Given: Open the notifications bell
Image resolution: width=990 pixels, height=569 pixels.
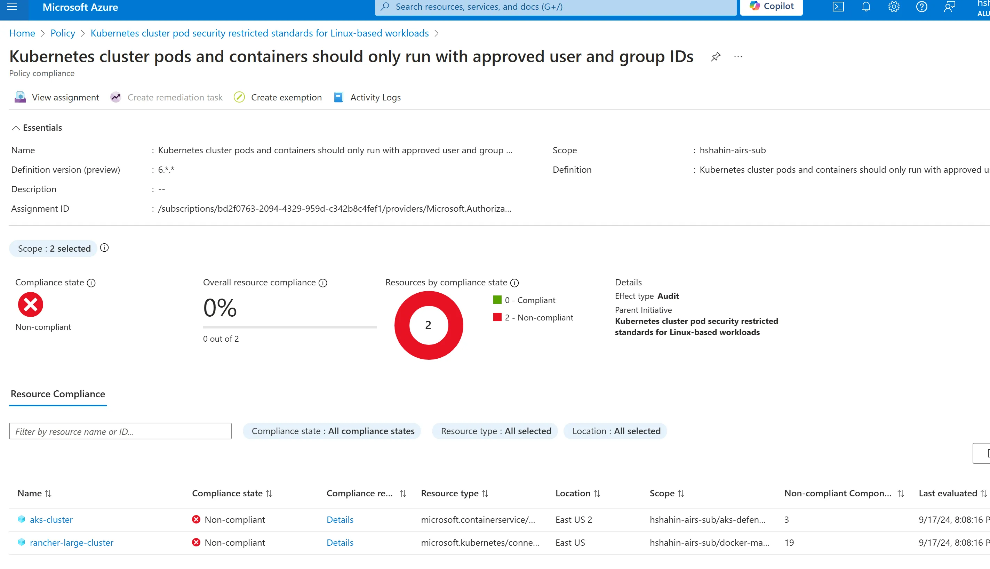Looking at the screenshot, I should click(x=866, y=7).
